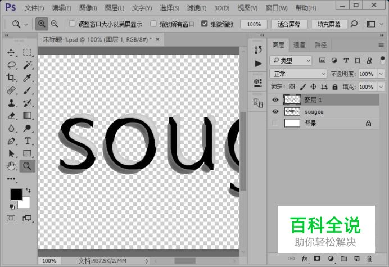The height and width of the screenshot is (267, 389).
Task: Enable resize window to fit checkbox
Action: [72, 24]
